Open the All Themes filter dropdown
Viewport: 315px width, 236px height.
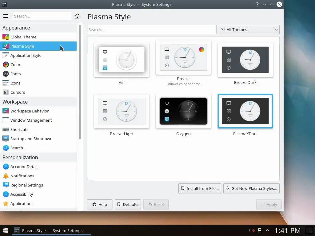click(249, 29)
